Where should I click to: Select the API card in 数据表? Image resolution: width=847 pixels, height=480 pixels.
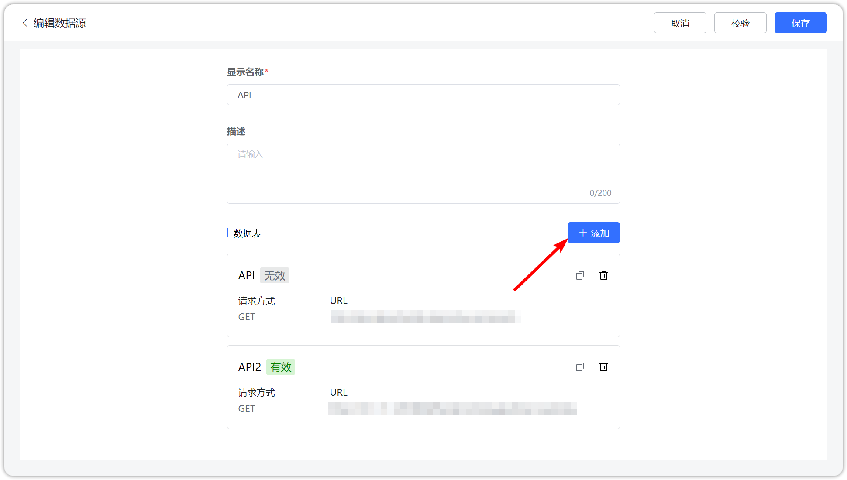(423, 295)
